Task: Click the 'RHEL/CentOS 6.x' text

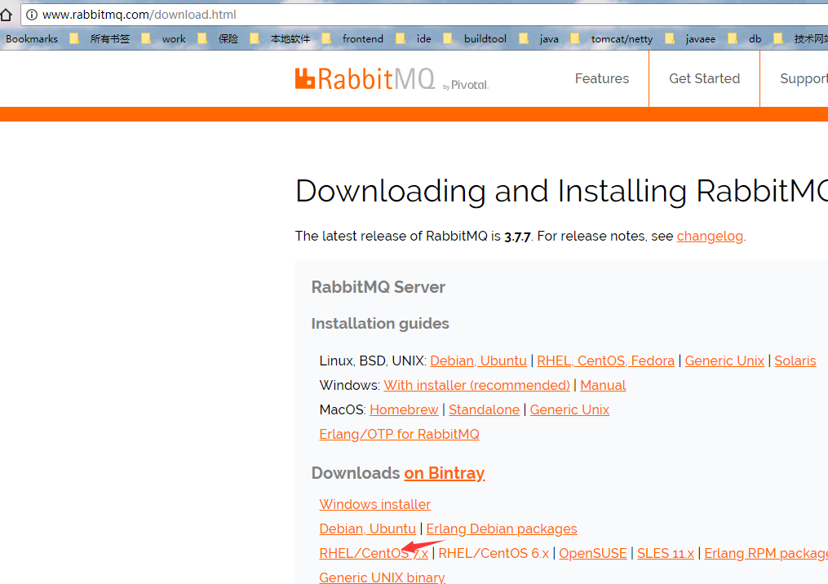Action: (x=494, y=553)
